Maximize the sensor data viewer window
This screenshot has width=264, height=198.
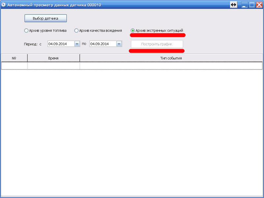252,5
